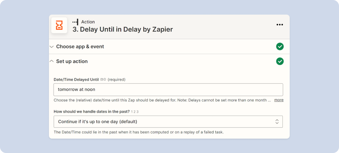339x153 pixels.
Task: Expand Choose app & event chevron
Action: click(x=52, y=47)
